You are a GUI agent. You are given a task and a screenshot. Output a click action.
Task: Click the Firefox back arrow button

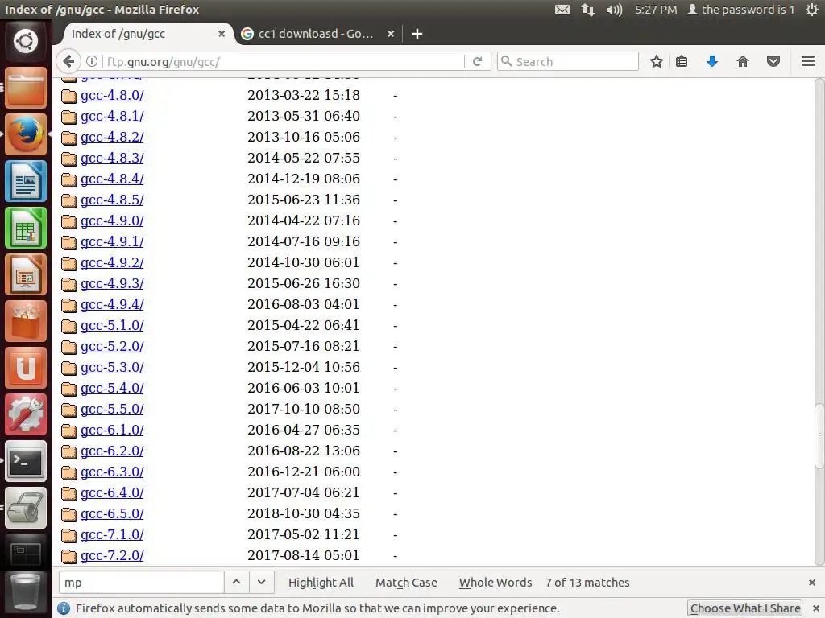click(x=68, y=61)
